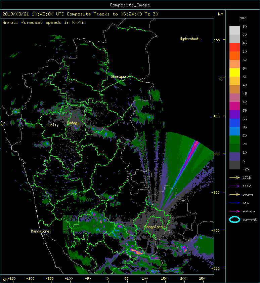Click the current legend label
The width and height of the screenshot is (260, 283).
click(250, 220)
